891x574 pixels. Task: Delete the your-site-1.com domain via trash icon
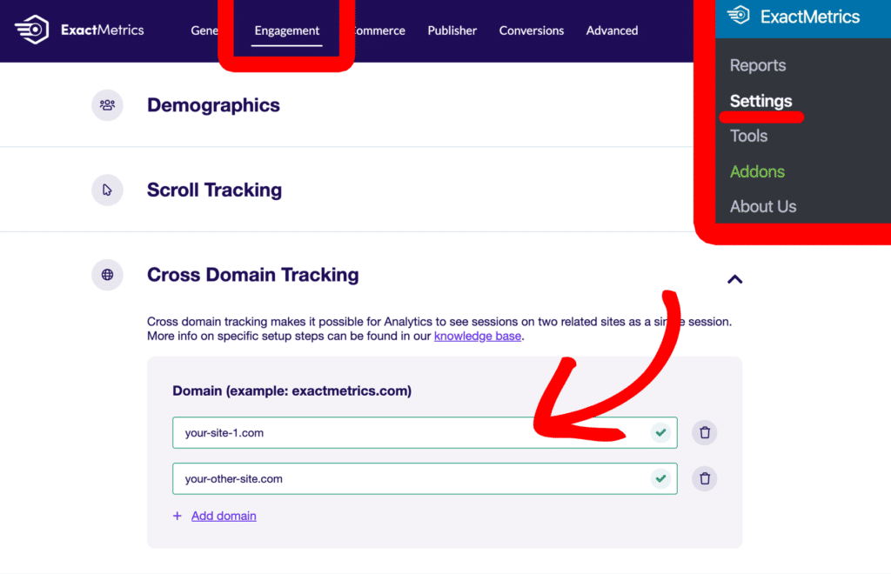(x=704, y=432)
